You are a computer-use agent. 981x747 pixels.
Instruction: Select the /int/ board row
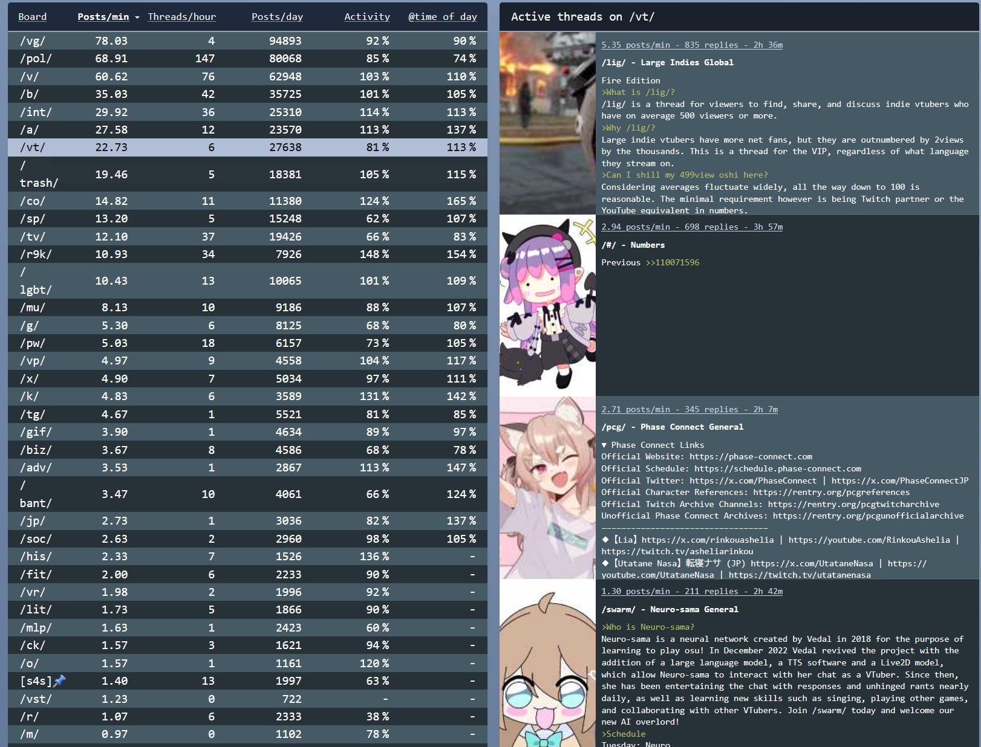click(247, 112)
